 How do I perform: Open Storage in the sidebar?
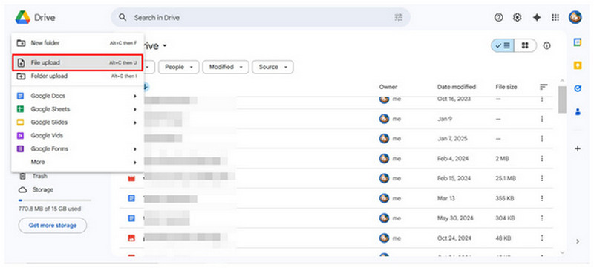coord(36,189)
